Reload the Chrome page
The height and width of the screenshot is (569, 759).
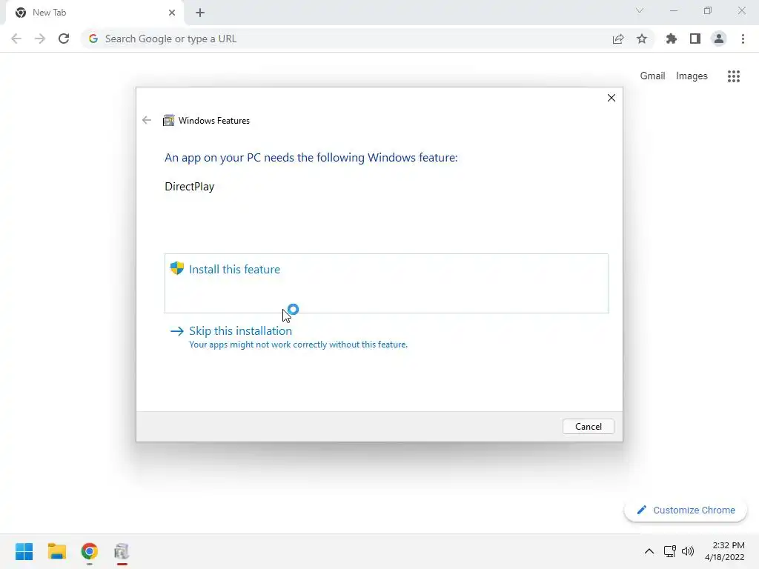pyautogui.click(x=64, y=39)
